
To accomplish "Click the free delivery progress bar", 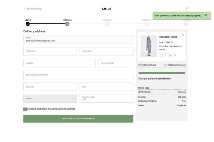I will tap(162, 73).
